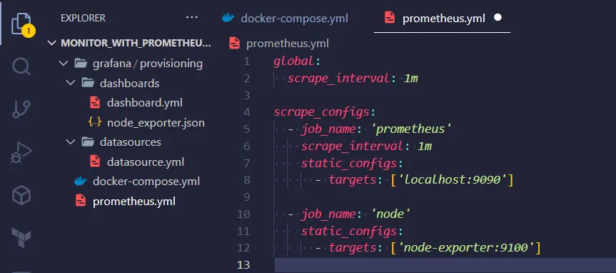Click the breadcrumb file icon for prometheus.yml
Screen dimensions: 616x273
tap(235, 44)
